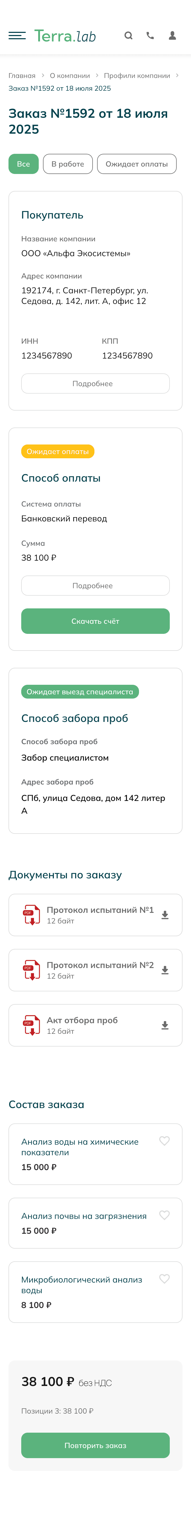Image resolution: width=191 pixels, height=1517 pixels.
Task: Expand Подробнее in Способ оплаты card
Action: tap(95, 585)
